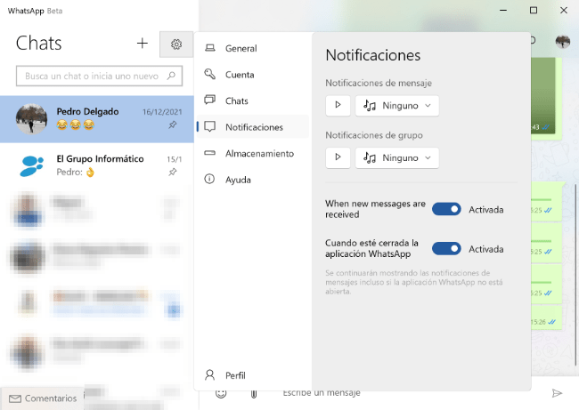Click the pin icon on Pedro Delgado chat
Screen dimensions: 579x410
(x=173, y=125)
